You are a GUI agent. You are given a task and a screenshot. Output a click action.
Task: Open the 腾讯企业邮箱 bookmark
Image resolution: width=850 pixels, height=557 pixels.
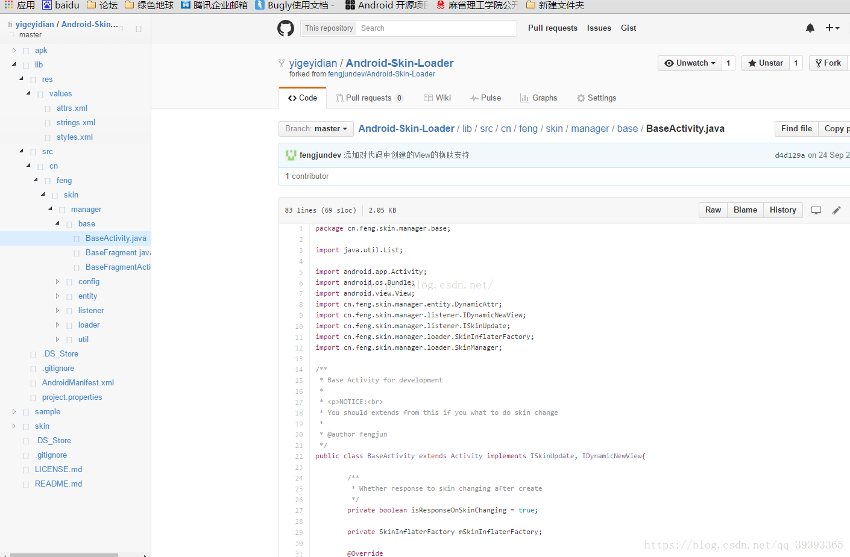214,5
